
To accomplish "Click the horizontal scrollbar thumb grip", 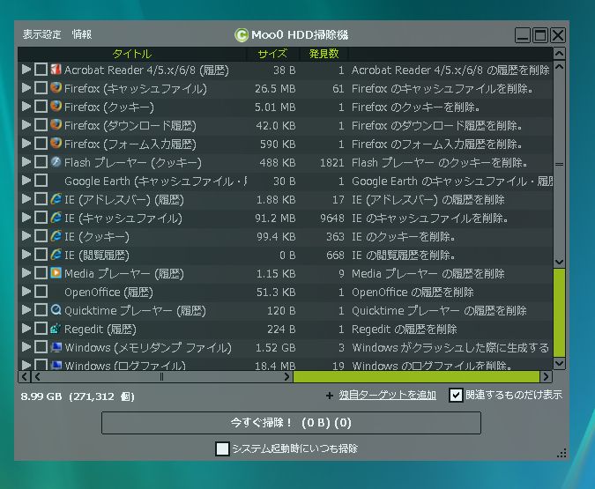I will [161, 377].
